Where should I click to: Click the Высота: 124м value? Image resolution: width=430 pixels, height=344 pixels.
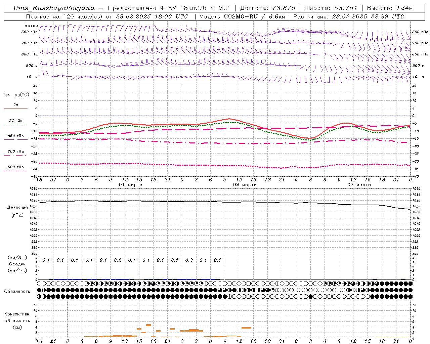point(390,8)
